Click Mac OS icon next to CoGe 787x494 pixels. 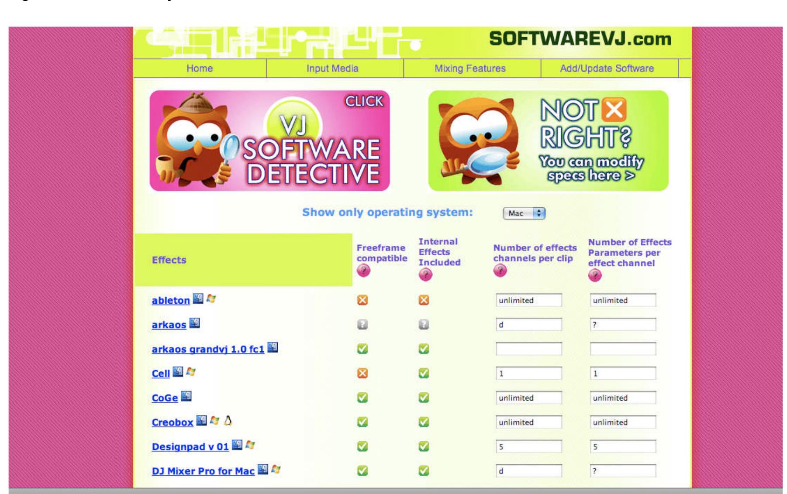click(x=186, y=396)
